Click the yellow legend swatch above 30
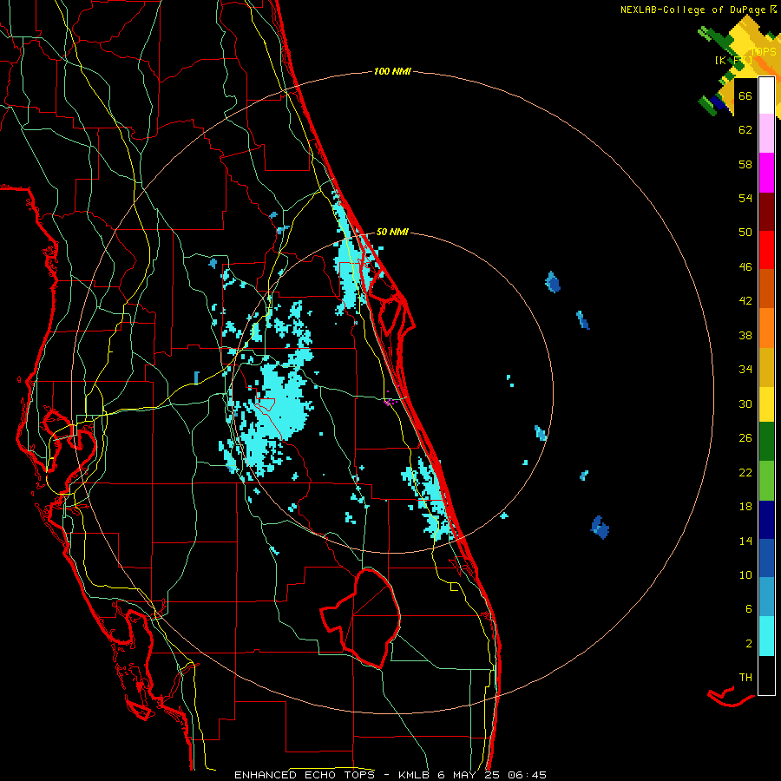Screen dimensions: 781x781 click(766, 404)
